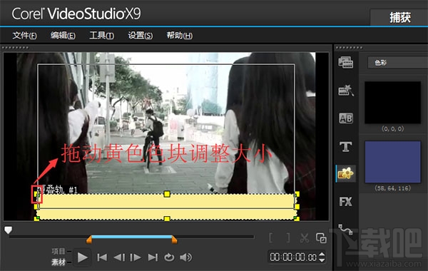Step to next frame
The height and width of the screenshot is (271, 428).
136,257
